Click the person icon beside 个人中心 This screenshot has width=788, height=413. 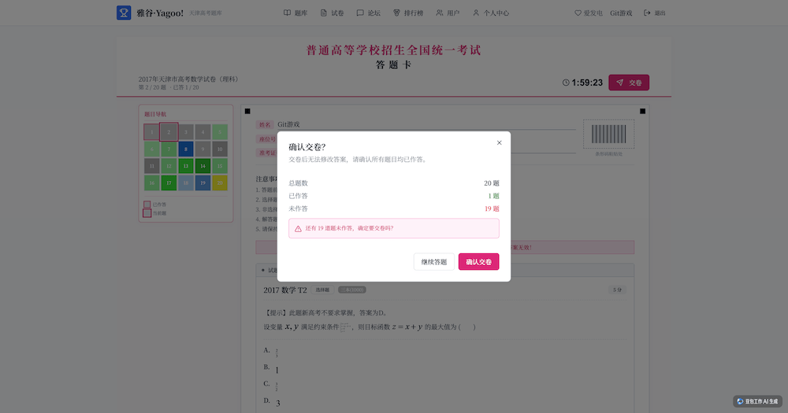click(x=476, y=13)
